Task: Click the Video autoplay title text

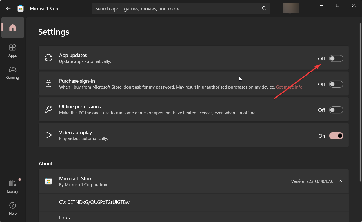Action: tap(75, 133)
